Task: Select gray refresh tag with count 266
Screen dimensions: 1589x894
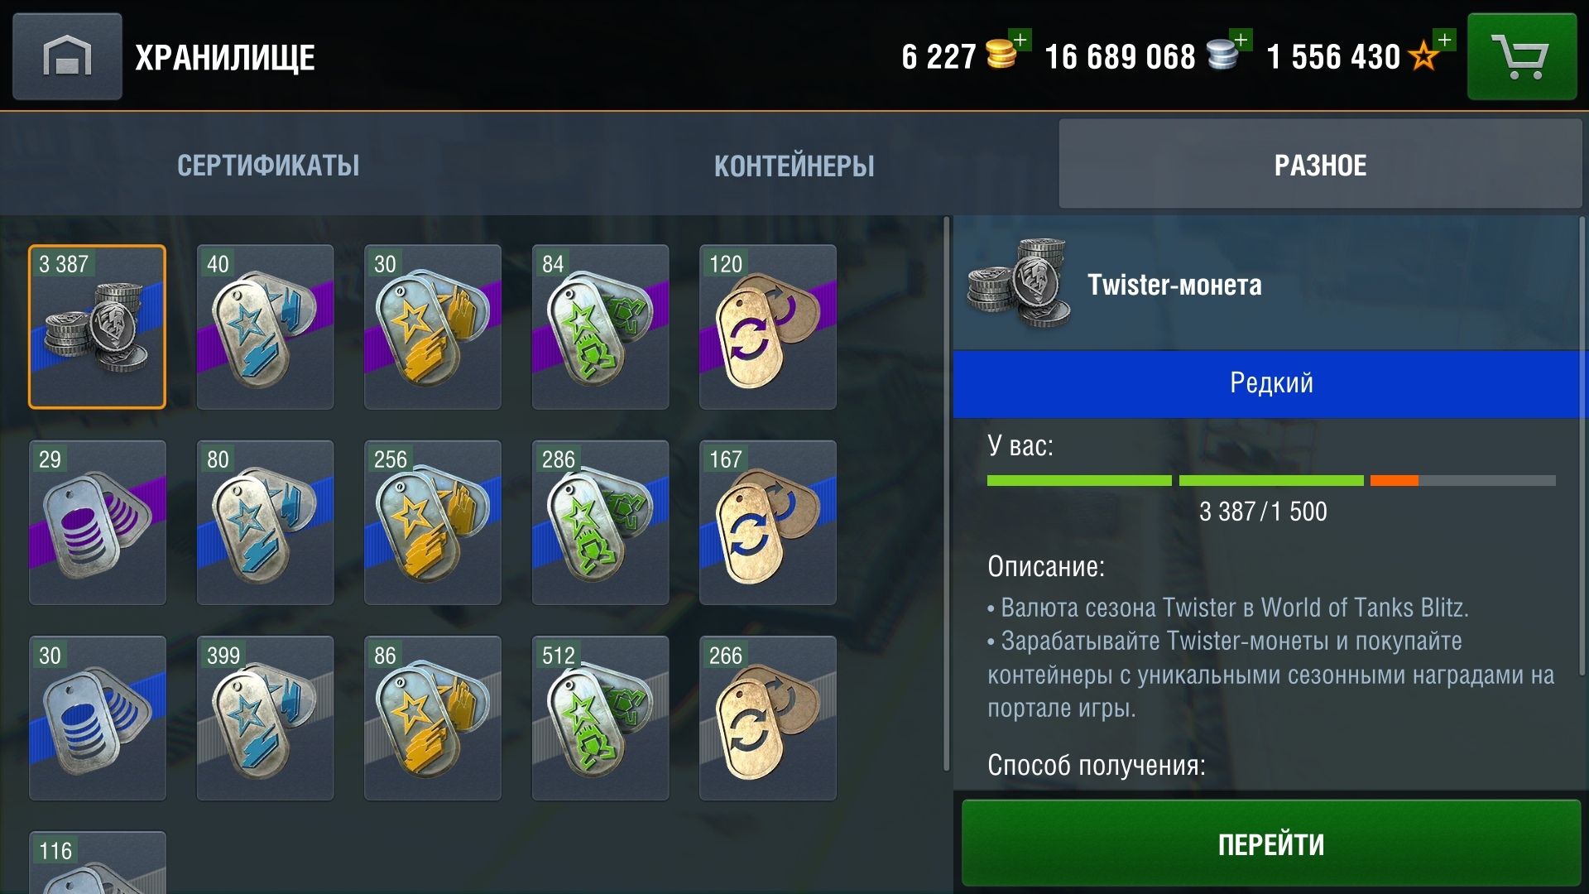Action: (x=767, y=718)
